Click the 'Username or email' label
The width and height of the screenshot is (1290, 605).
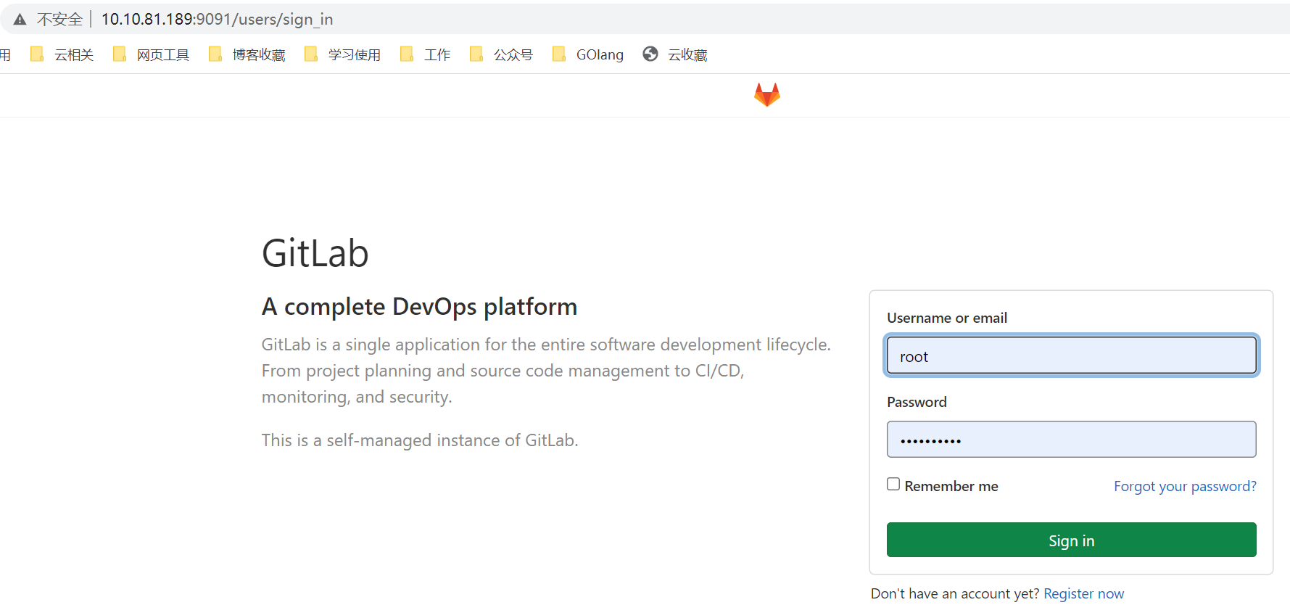946,318
